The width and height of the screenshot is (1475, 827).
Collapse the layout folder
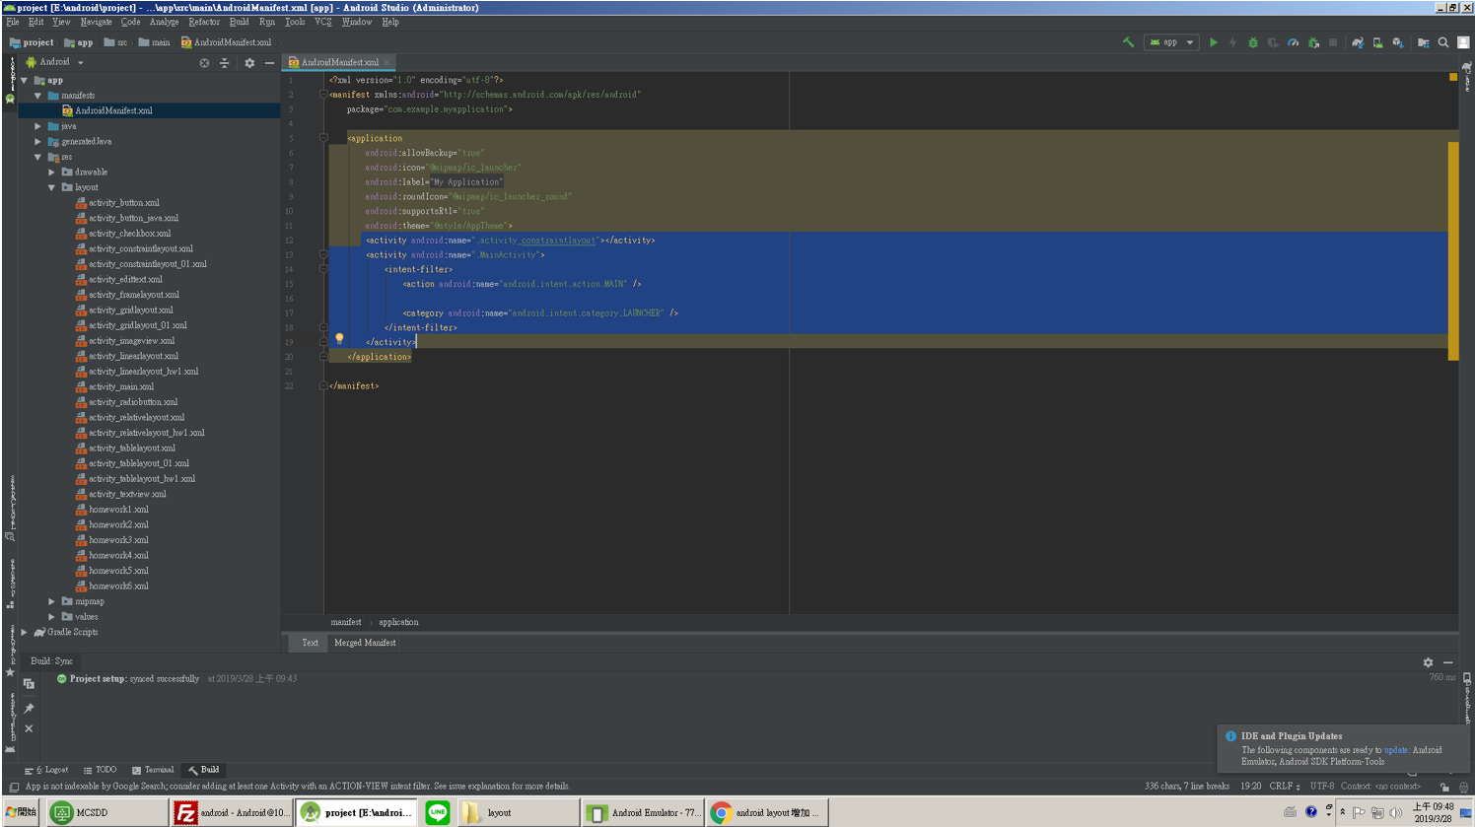coord(51,187)
